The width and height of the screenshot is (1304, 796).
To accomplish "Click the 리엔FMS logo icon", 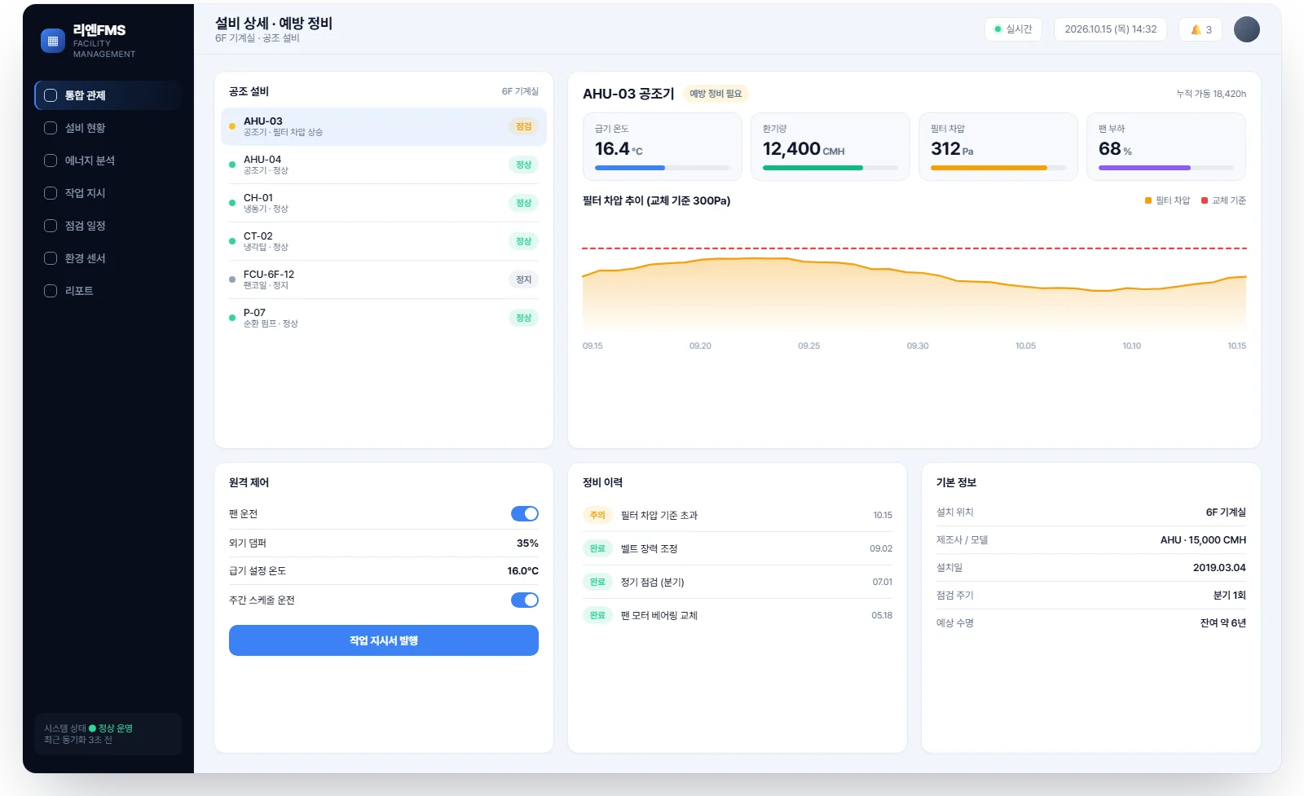I will (53, 41).
